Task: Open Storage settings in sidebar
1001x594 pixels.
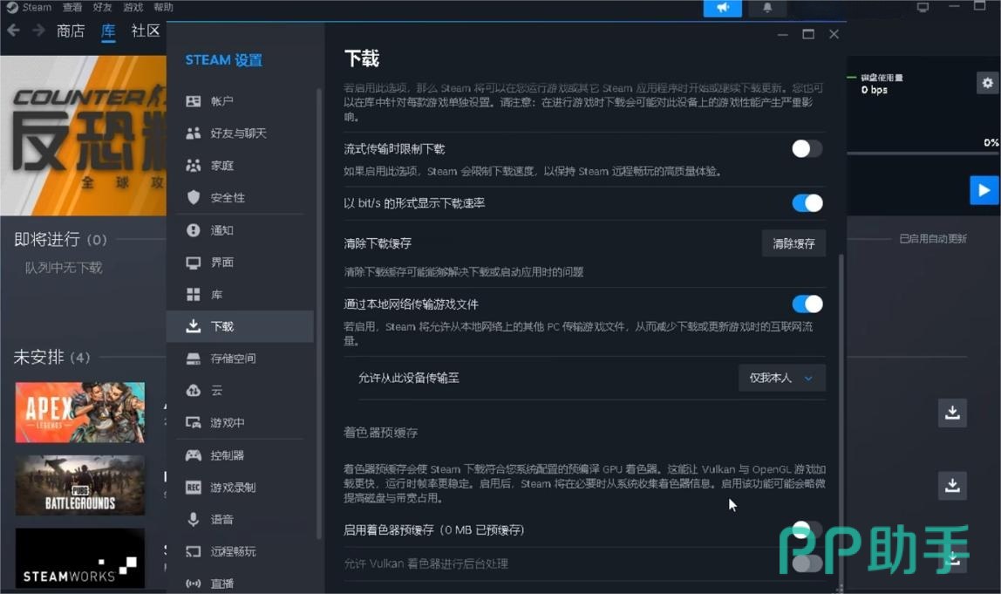Action: coord(233,358)
